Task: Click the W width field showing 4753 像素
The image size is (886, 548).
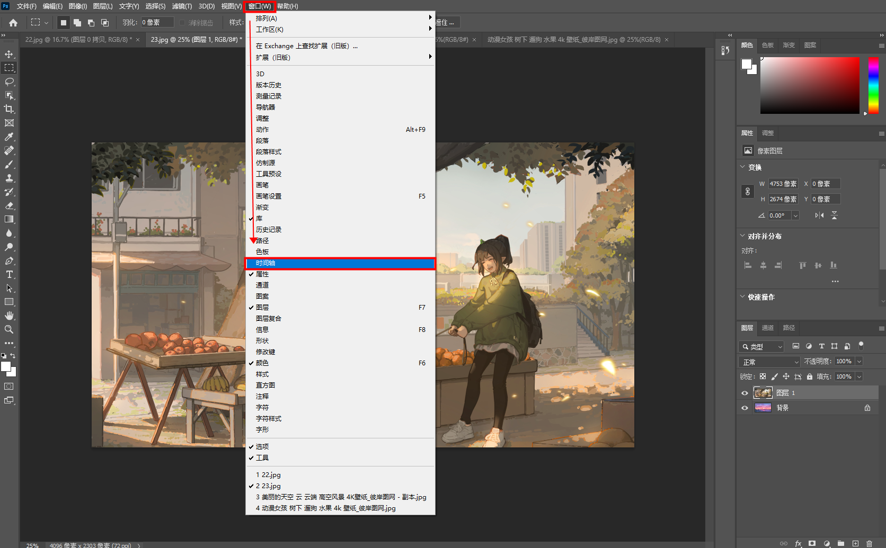Action: click(783, 184)
